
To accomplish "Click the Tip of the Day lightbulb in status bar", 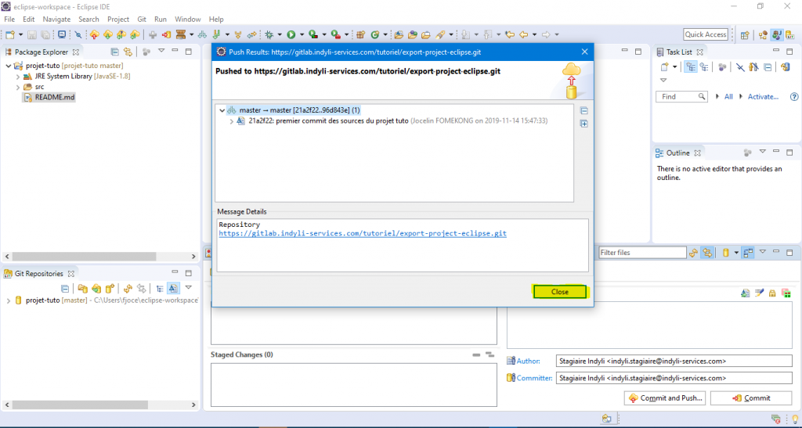I will coord(794,419).
